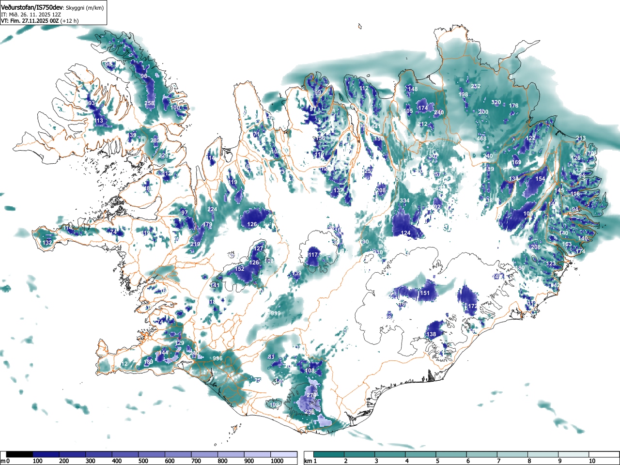Viewport: 620px width, 465px height.
Task: Click the map value 258 in the Westfjords
Action: [150, 103]
